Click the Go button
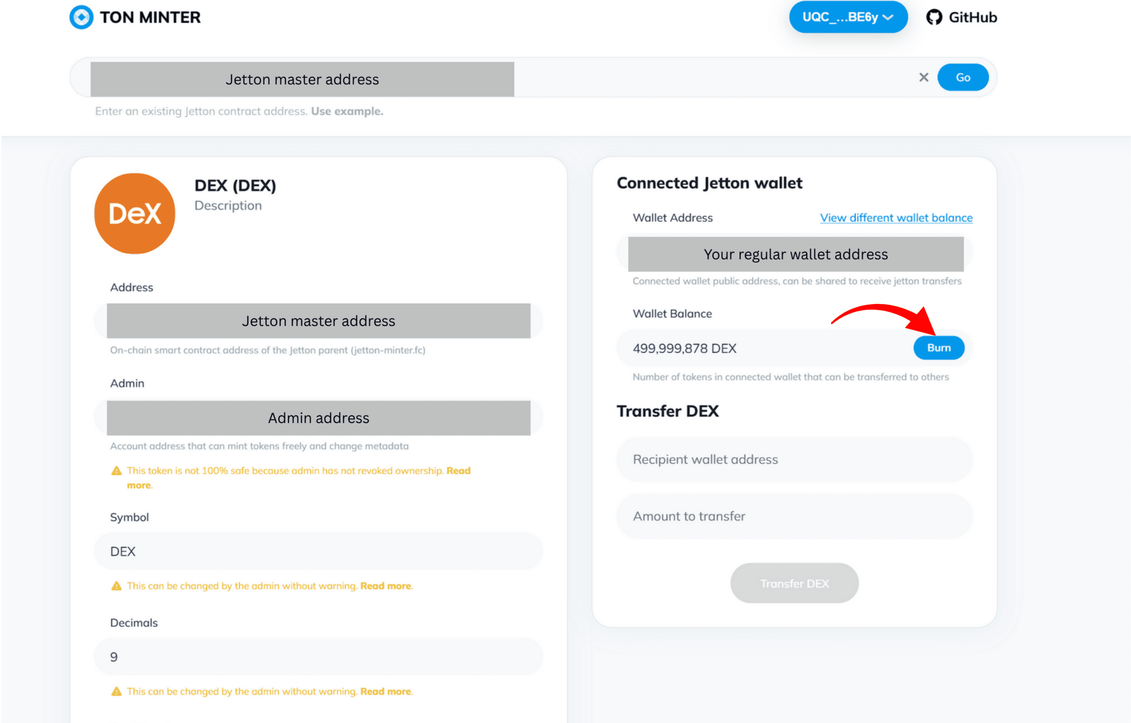Viewport: 1131px width, 723px height. (963, 77)
